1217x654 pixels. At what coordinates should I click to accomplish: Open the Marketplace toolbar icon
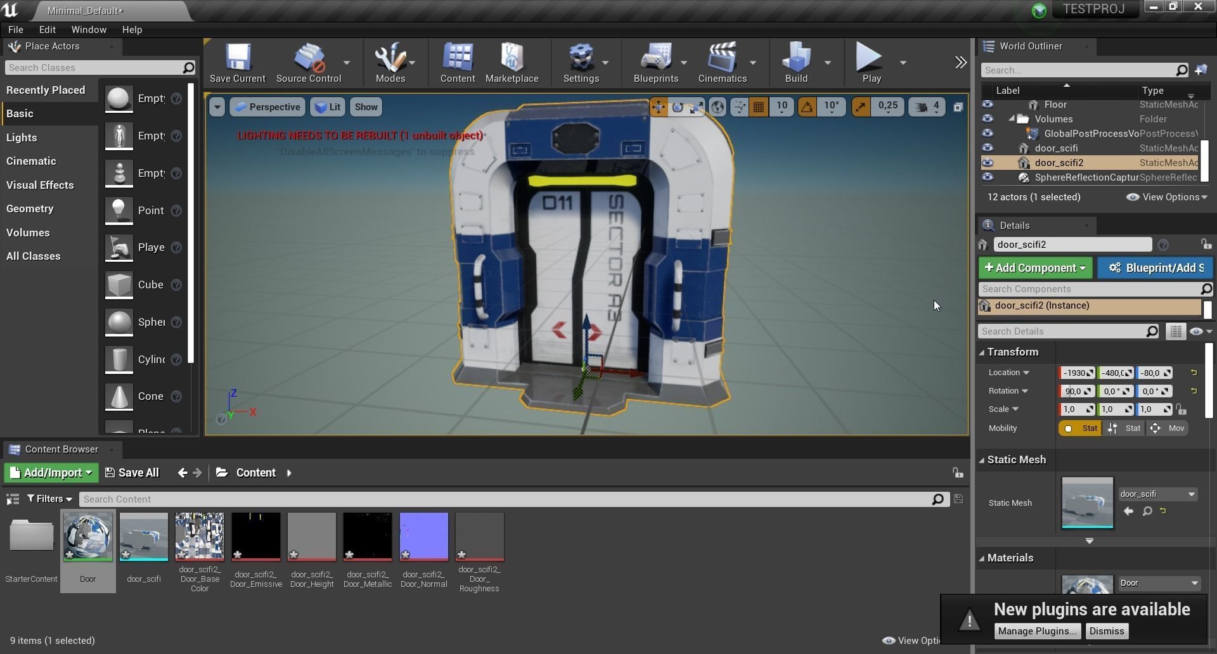[x=512, y=63]
